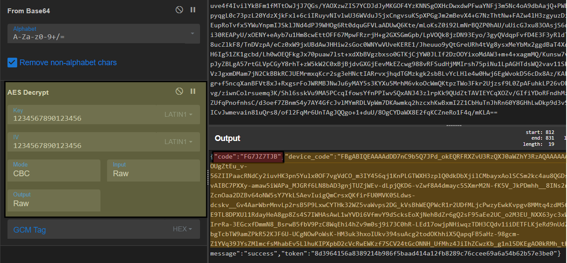
Task: Click the highlighted "code":"FG7JZ7TJB" text
Action: 248,156
